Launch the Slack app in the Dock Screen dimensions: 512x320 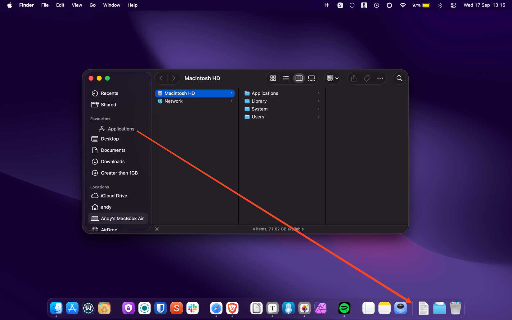coord(192,308)
